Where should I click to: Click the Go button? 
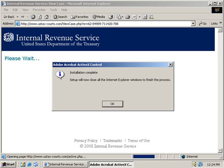[x=203, y=24]
